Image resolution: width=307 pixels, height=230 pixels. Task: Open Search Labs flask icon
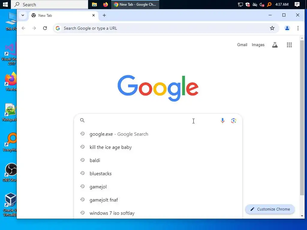(x=275, y=45)
